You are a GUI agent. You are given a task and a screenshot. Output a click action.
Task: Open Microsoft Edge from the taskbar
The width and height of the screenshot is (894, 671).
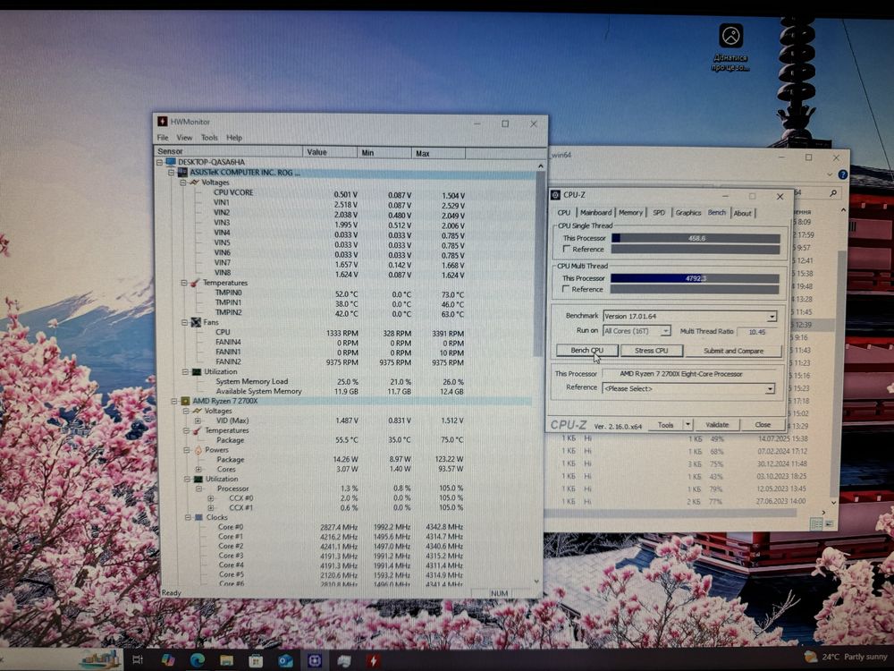click(198, 660)
